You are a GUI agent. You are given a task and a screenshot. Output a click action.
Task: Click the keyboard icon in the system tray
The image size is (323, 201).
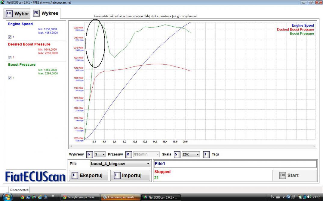click(278, 197)
